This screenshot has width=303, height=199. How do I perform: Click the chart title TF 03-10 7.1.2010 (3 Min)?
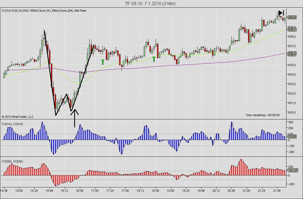[x=150, y=4]
